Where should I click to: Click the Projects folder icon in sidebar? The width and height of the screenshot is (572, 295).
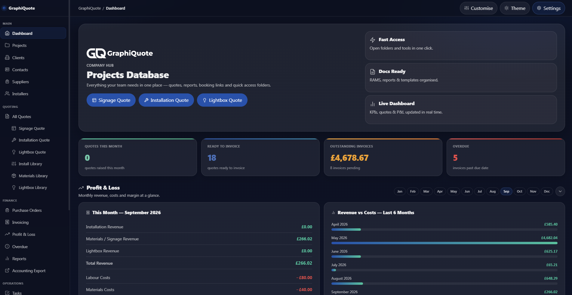click(x=7, y=45)
